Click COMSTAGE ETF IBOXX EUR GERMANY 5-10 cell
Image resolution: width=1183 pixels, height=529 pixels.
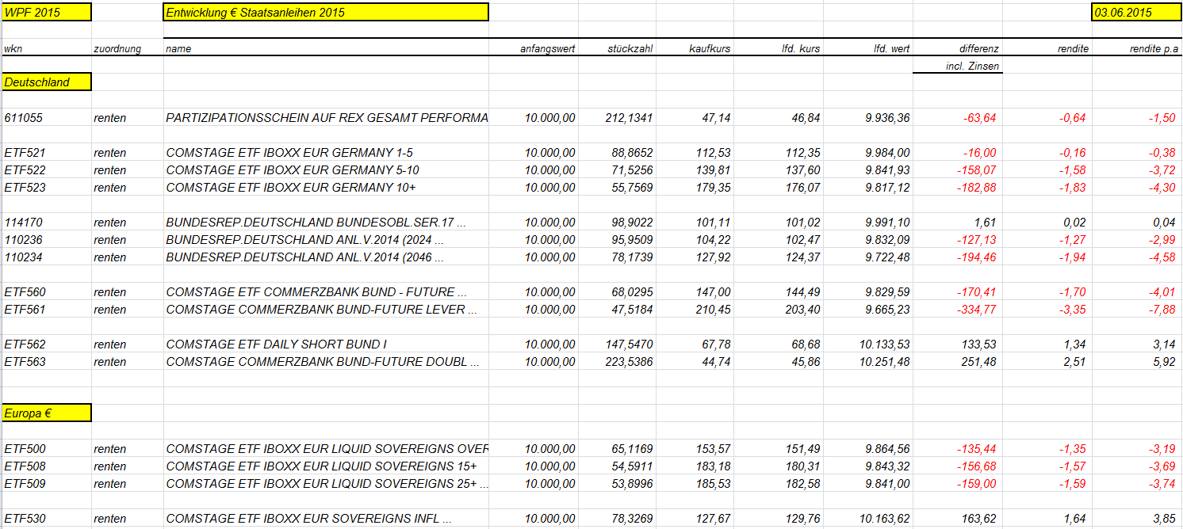[326, 170]
